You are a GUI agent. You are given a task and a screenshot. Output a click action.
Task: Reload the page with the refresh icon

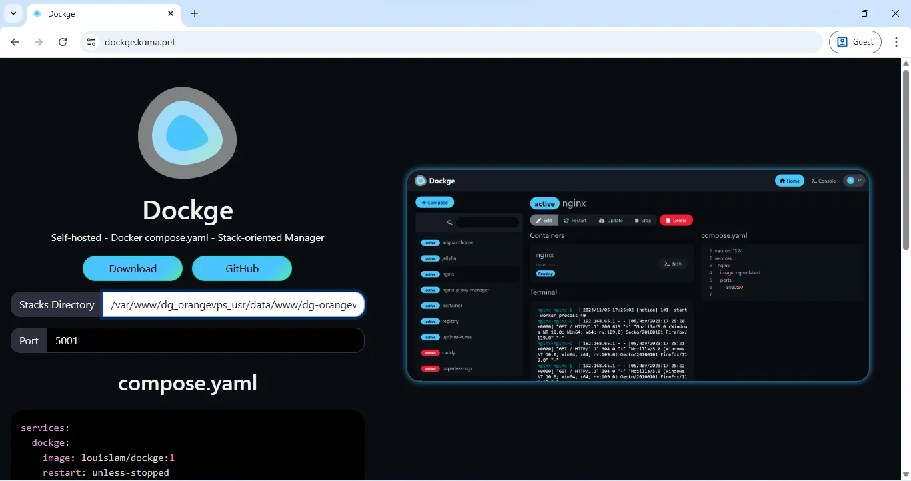[63, 42]
